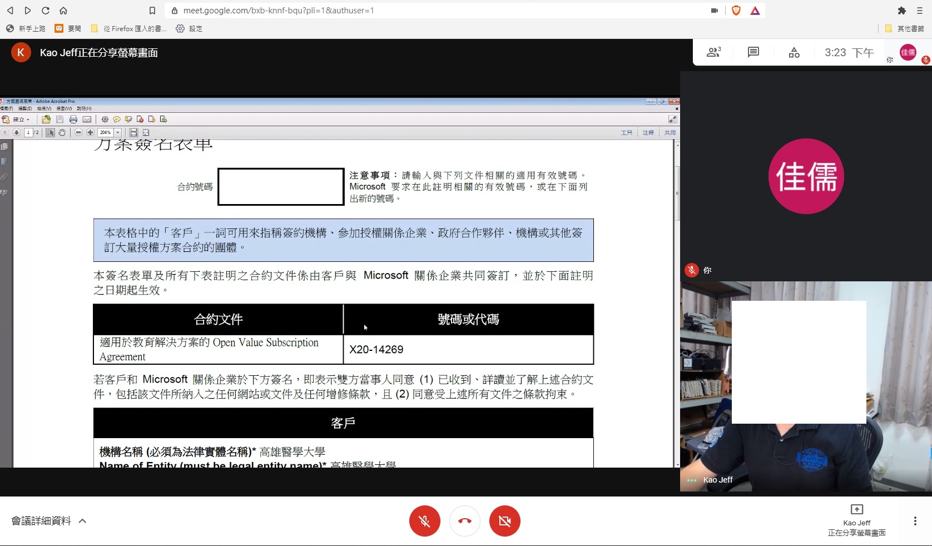Open Meet more options menu
This screenshot has width=932, height=546.
(x=915, y=521)
